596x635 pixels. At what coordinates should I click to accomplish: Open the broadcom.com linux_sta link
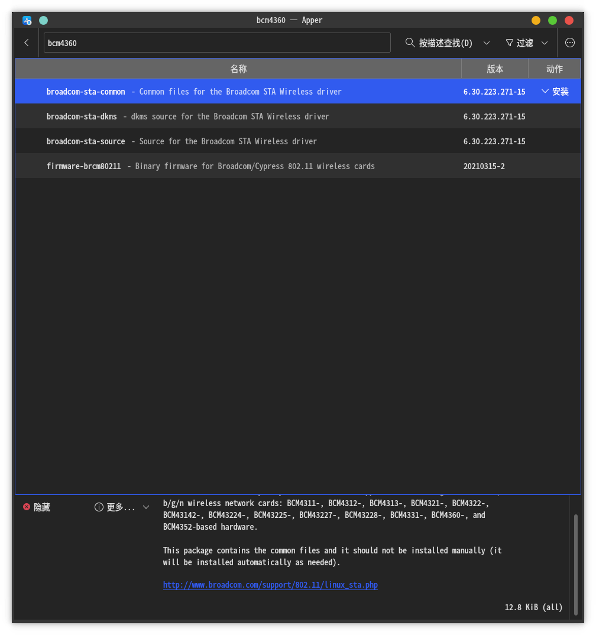(270, 585)
